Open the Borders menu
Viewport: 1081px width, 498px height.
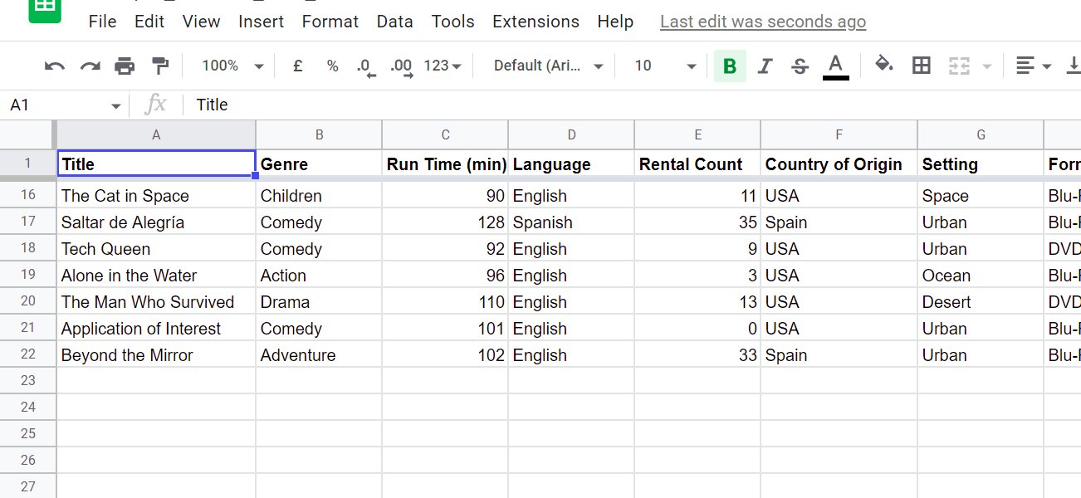(921, 65)
